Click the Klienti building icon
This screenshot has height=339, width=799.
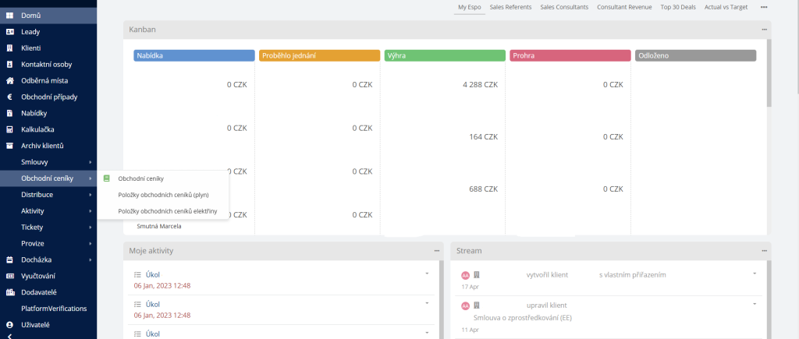pos(9,48)
